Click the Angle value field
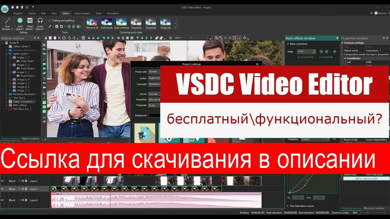Viewport: 390px width, 219px height. point(305,52)
